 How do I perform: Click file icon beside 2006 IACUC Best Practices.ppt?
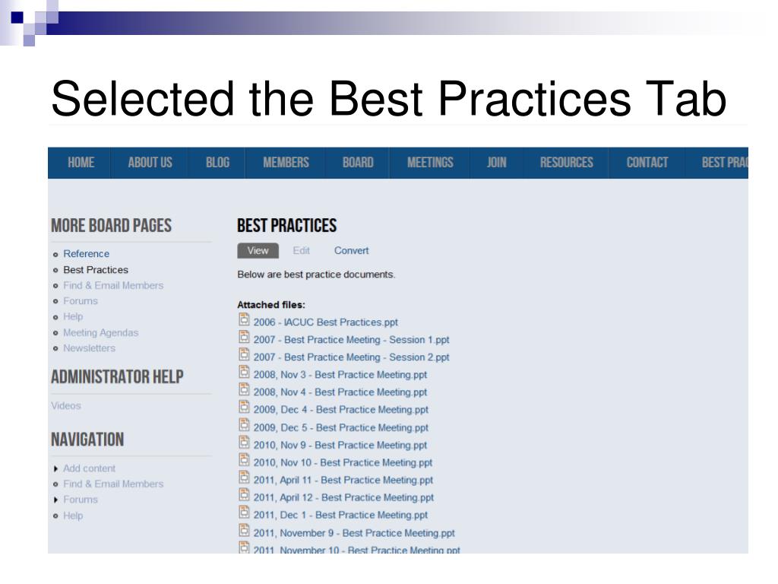point(244,319)
